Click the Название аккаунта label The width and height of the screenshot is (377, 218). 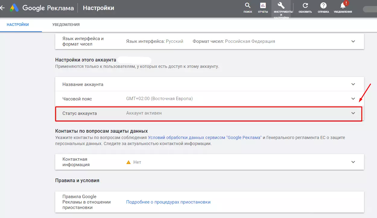click(83, 84)
